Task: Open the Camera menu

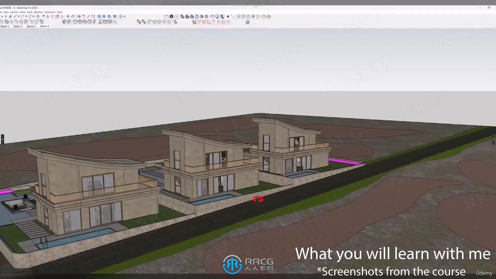Action: click(14, 12)
